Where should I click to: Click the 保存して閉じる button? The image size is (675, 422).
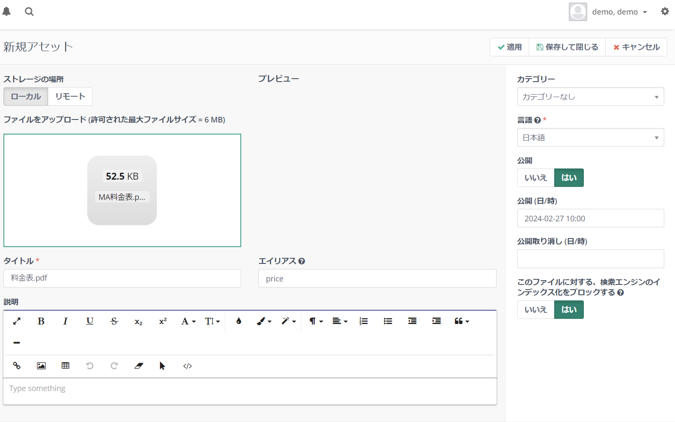[x=567, y=47]
